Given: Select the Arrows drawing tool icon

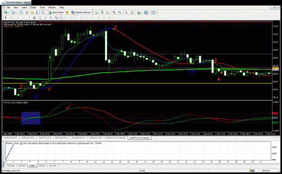Looking at the screenshot, I should (x=56, y=18).
